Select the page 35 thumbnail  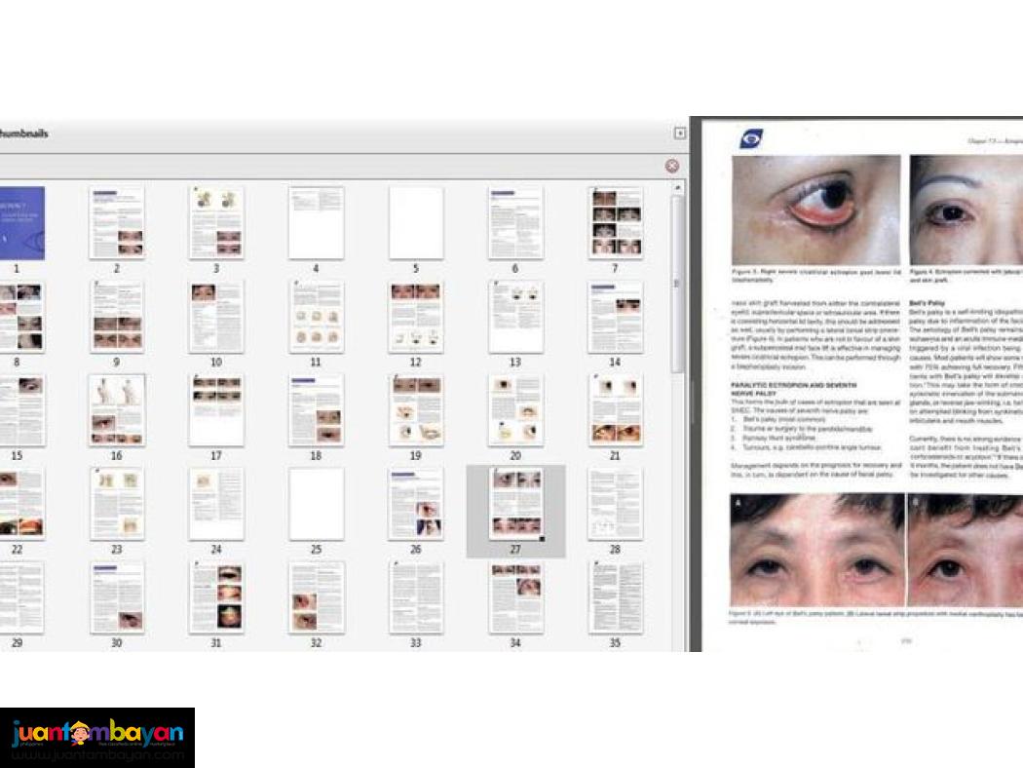coord(615,597)
